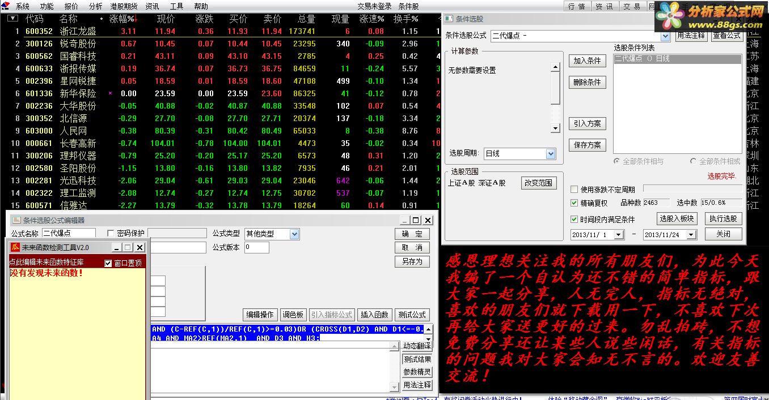Open the 功能 menu
The width and height of the screenshot is (769, 400).
47,6
